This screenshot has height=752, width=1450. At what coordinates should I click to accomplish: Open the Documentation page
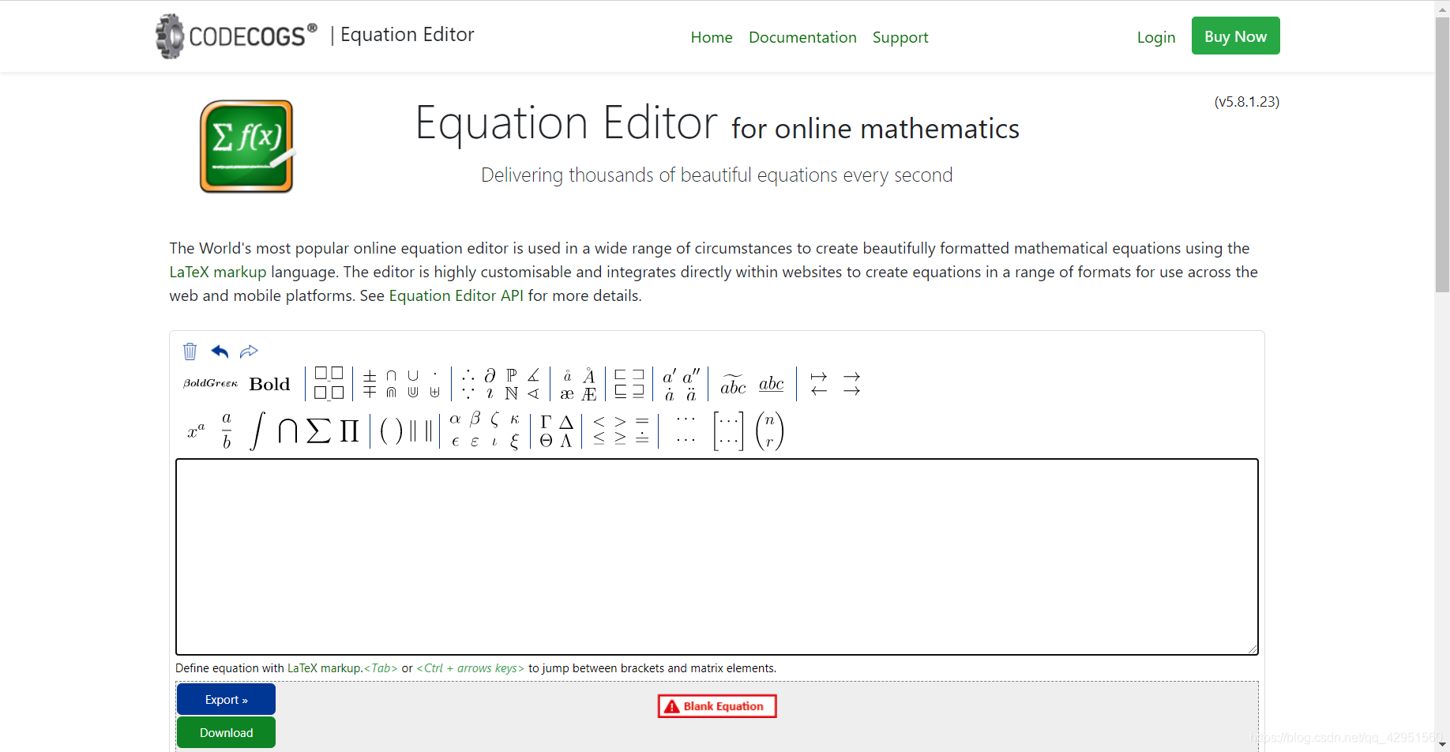pyautogui.click(x=802, y=37)
